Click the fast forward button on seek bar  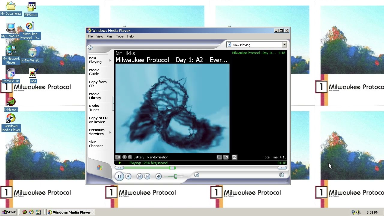(x=282, y=168)
